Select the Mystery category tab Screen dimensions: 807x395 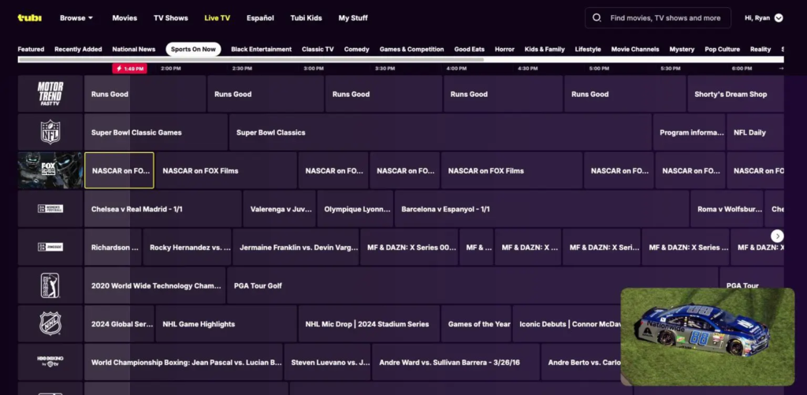pos(682,50)
